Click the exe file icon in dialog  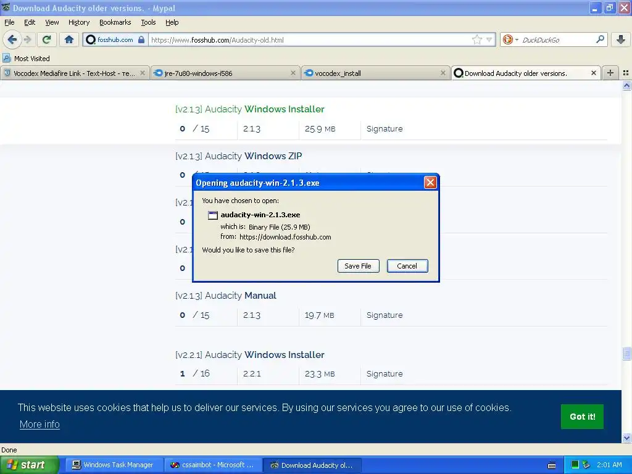pos(212,215)
